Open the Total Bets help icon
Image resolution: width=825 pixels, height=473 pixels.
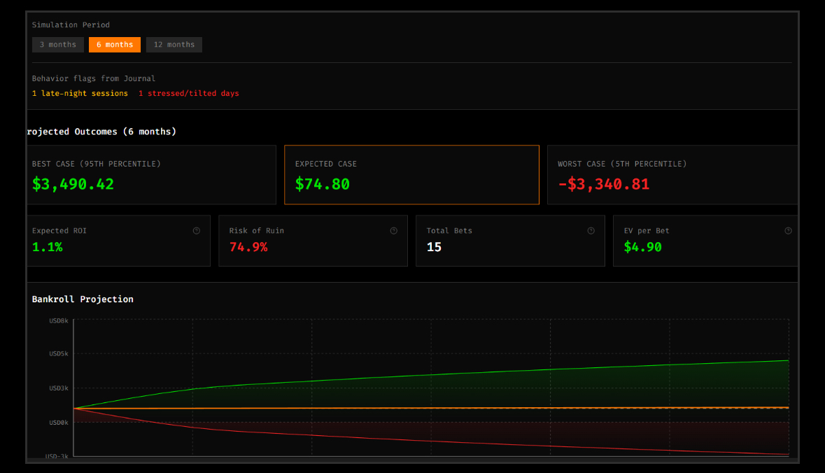point(591,230)
